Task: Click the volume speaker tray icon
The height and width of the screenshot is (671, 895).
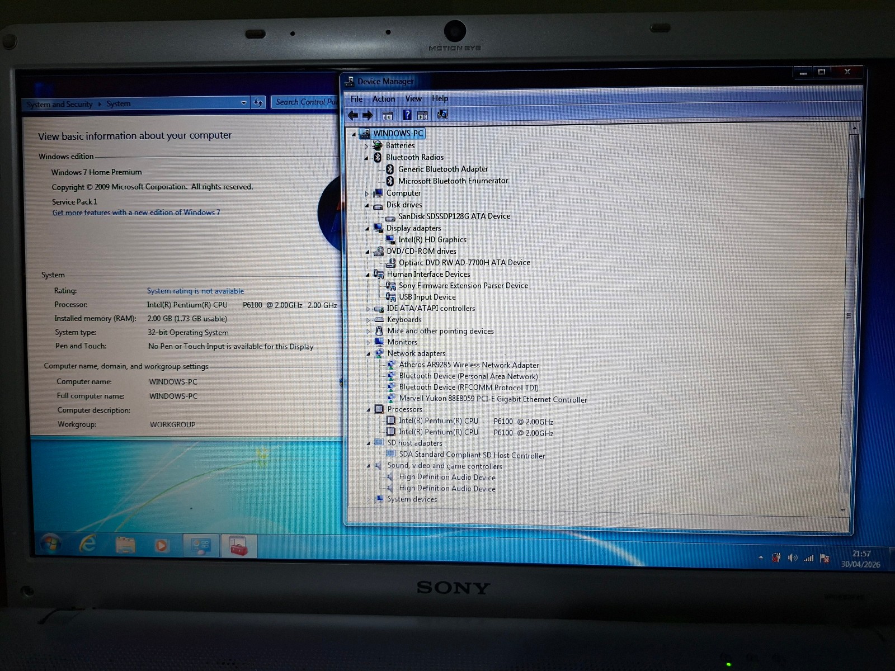Action: [x=792, y=557]
